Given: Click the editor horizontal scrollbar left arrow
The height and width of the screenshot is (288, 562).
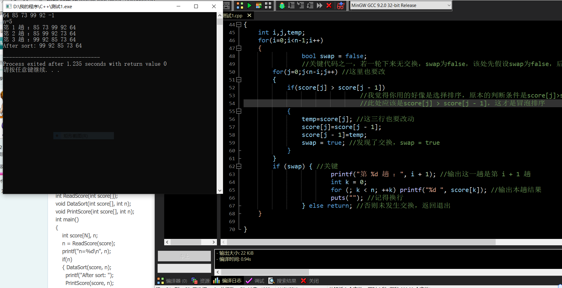Looking at the screenshot, I should 224,242.
